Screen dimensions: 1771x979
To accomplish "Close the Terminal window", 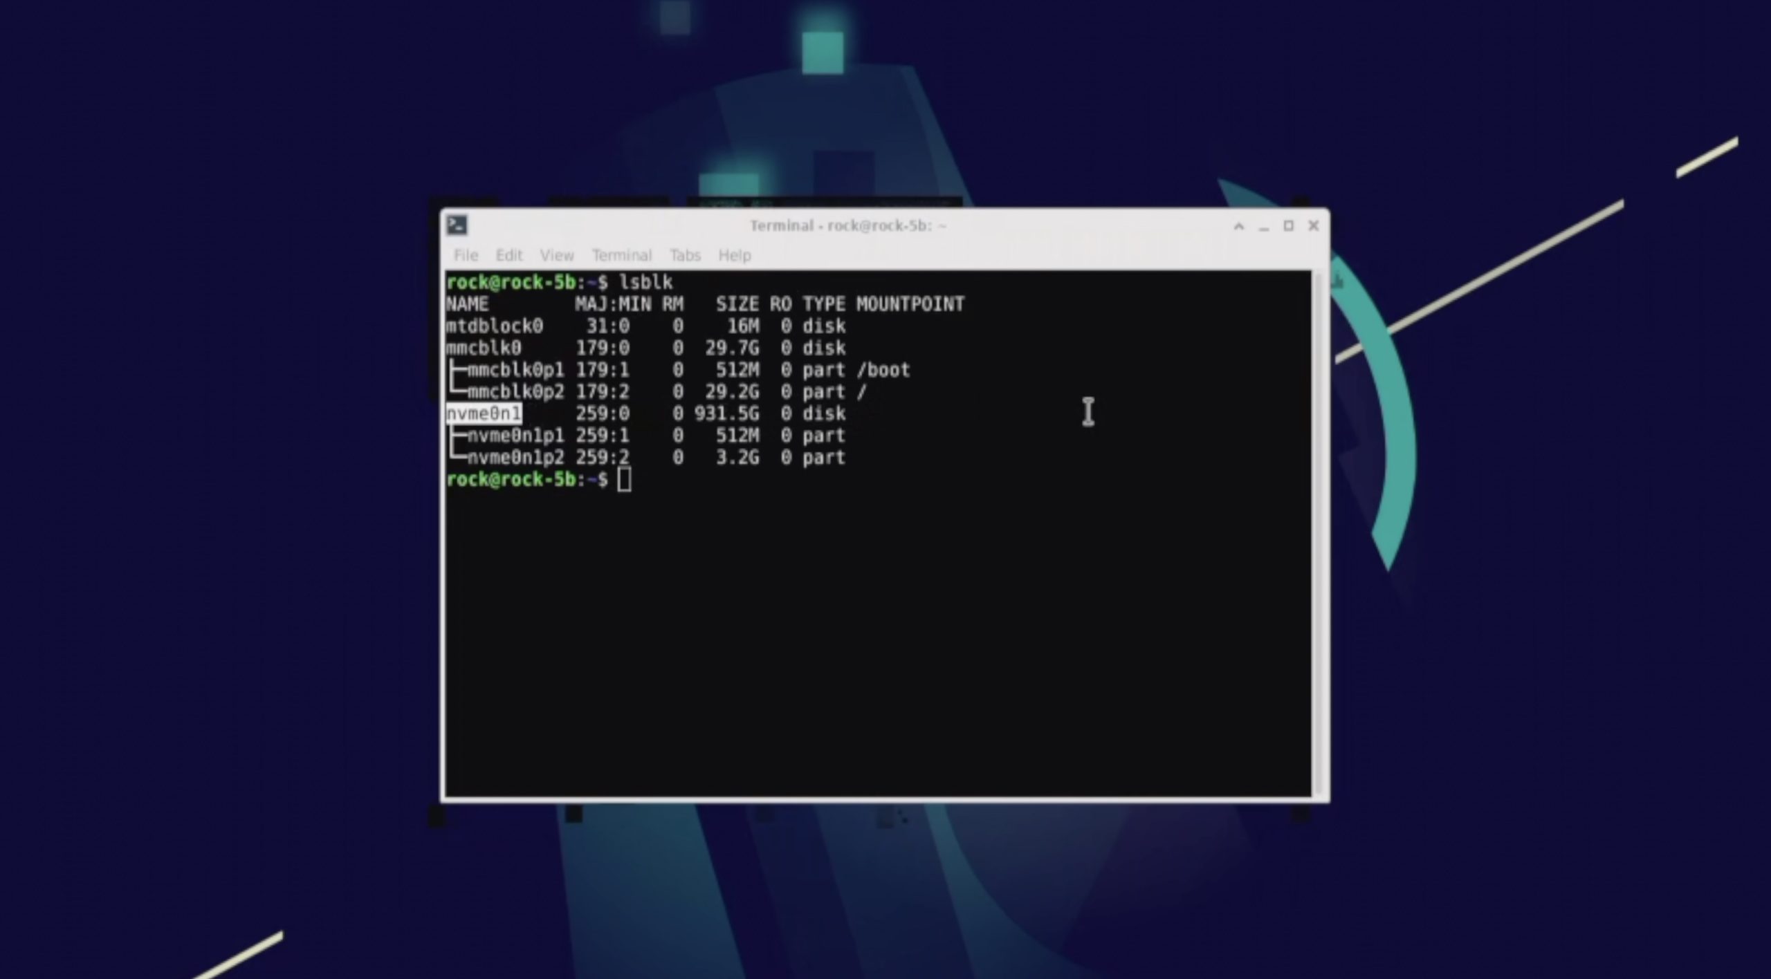I will [1313, 225].
